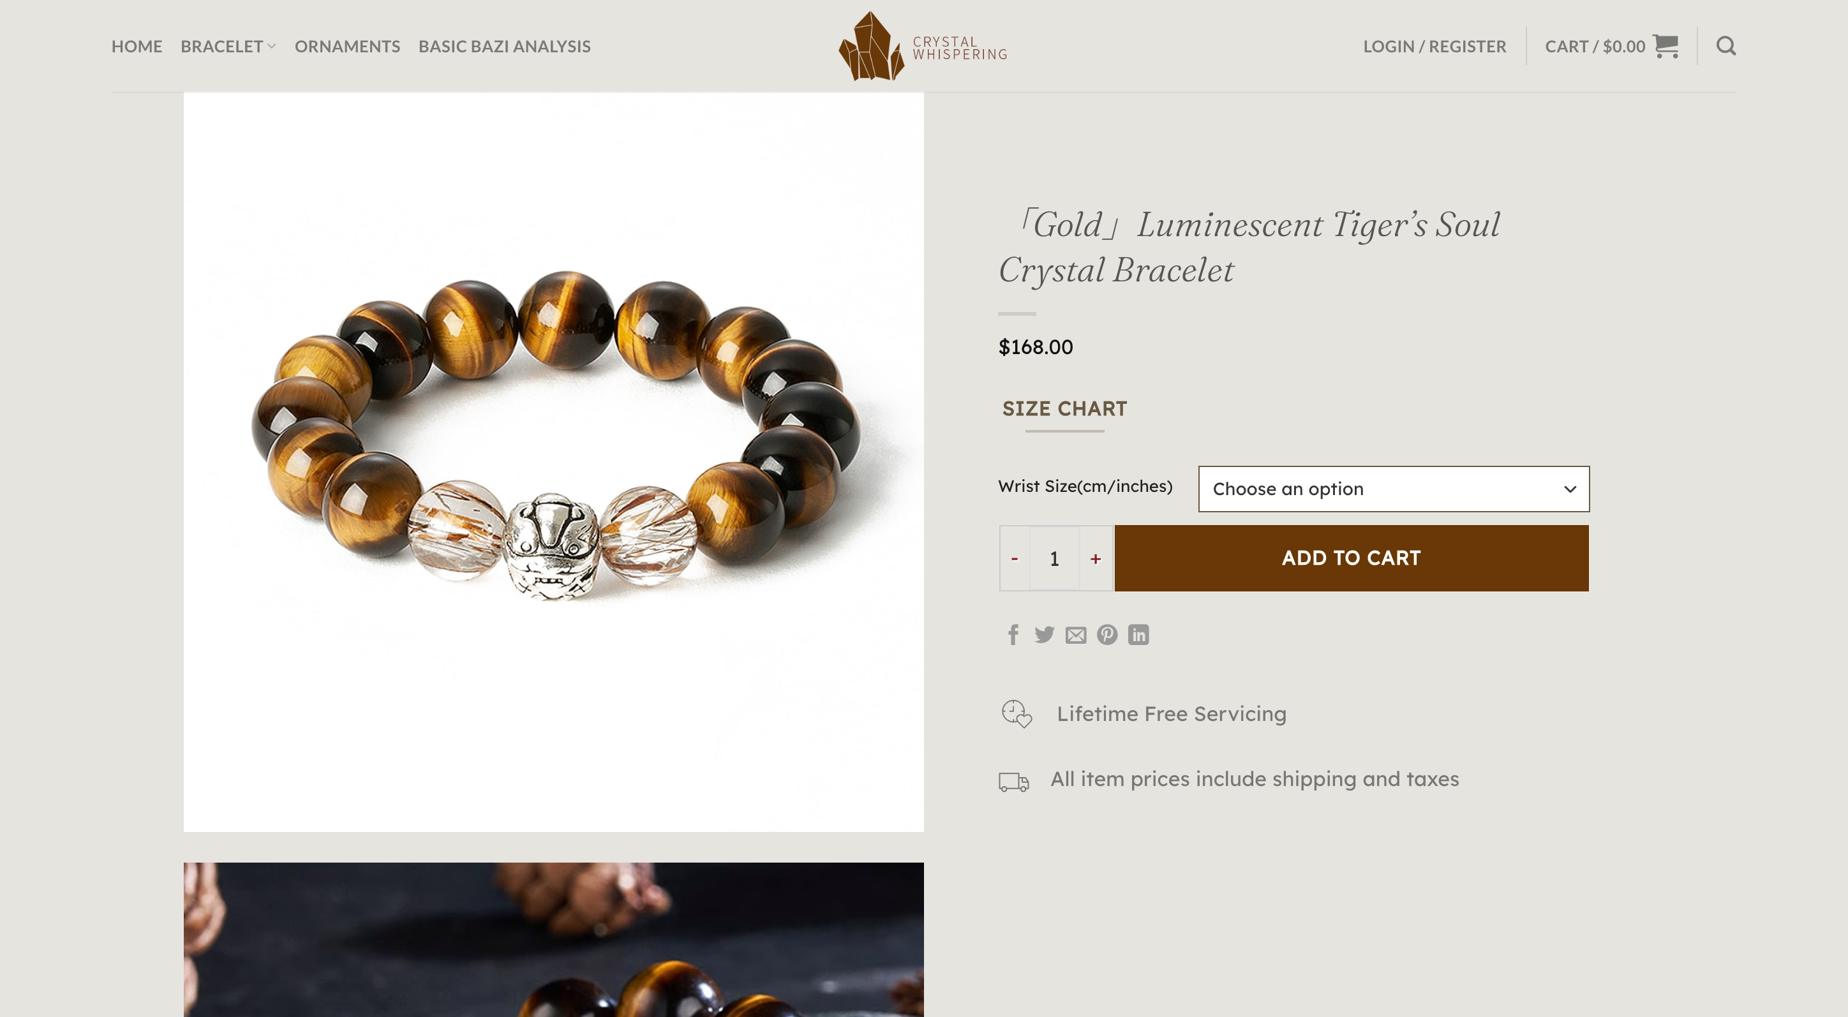
Task: Add bracelet to cart
Action: click(x=1352, y=558)
